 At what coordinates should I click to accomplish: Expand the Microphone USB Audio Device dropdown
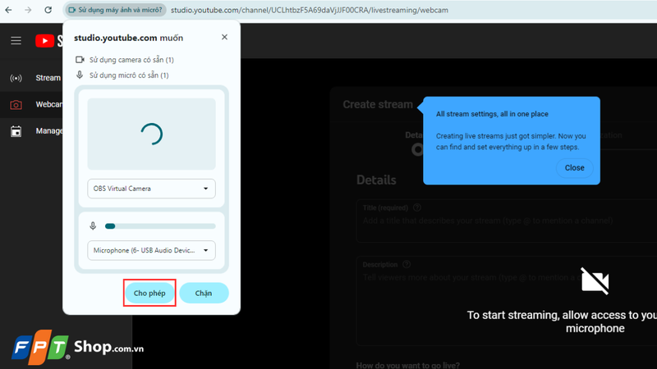tap(151, 250)
